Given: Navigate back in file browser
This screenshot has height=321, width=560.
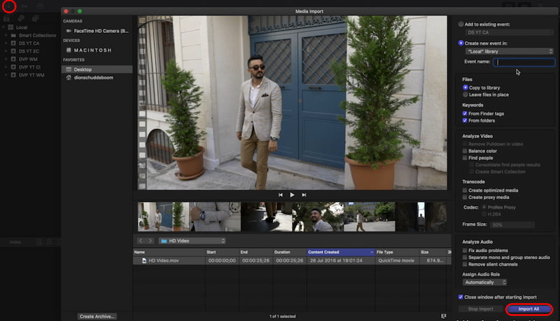Looking at the screenshot, I should [141, 241].
